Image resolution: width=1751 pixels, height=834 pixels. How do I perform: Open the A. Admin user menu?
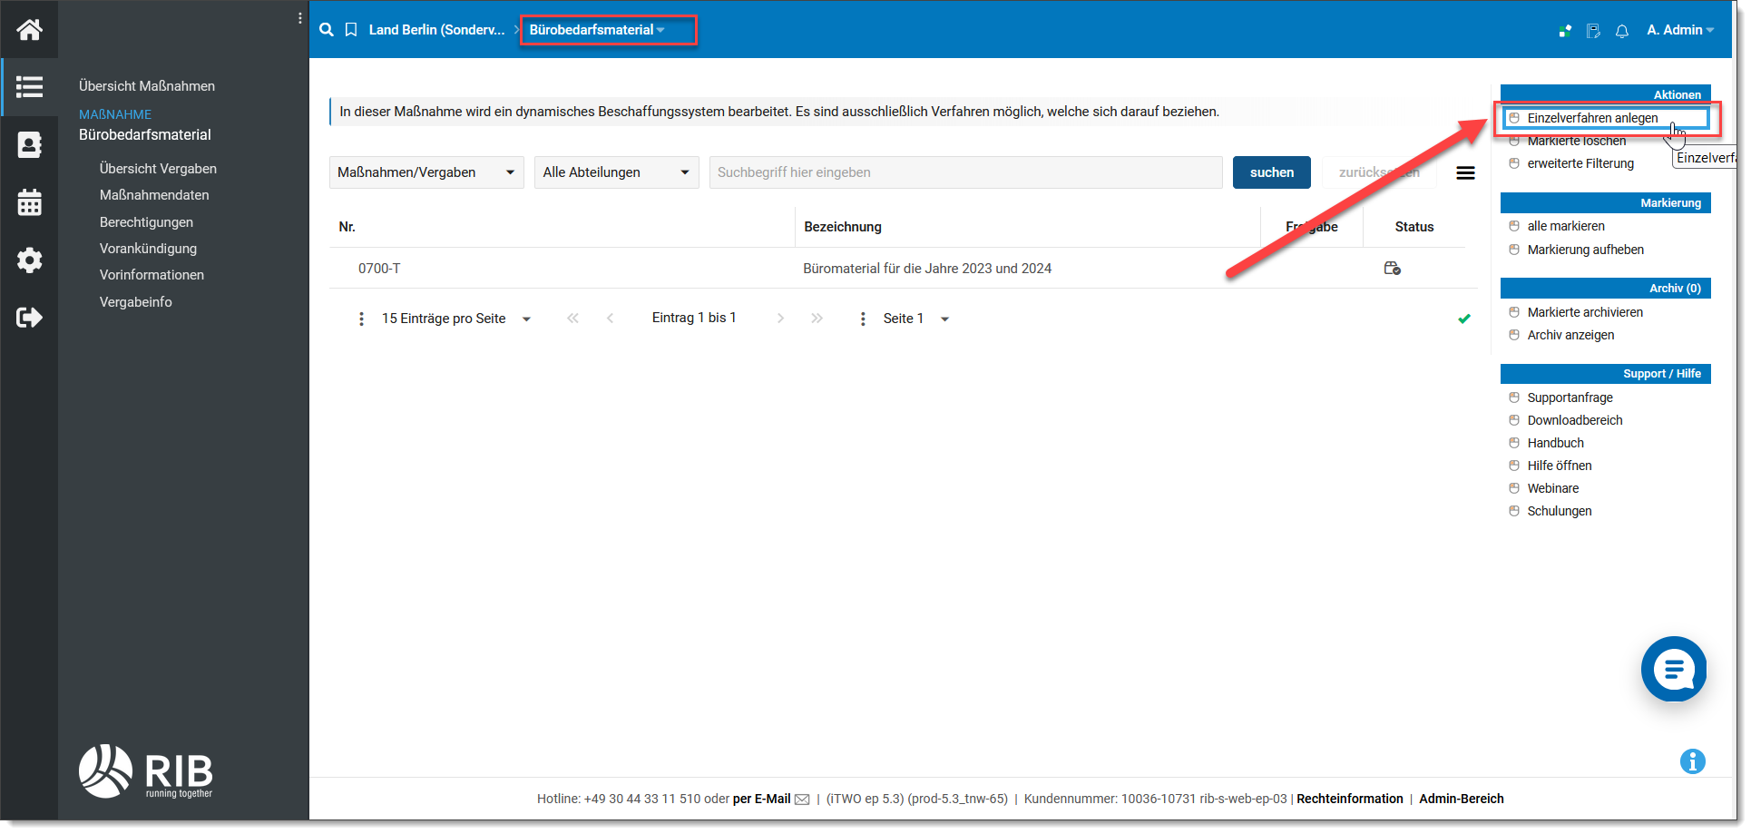coord(1679,30)
